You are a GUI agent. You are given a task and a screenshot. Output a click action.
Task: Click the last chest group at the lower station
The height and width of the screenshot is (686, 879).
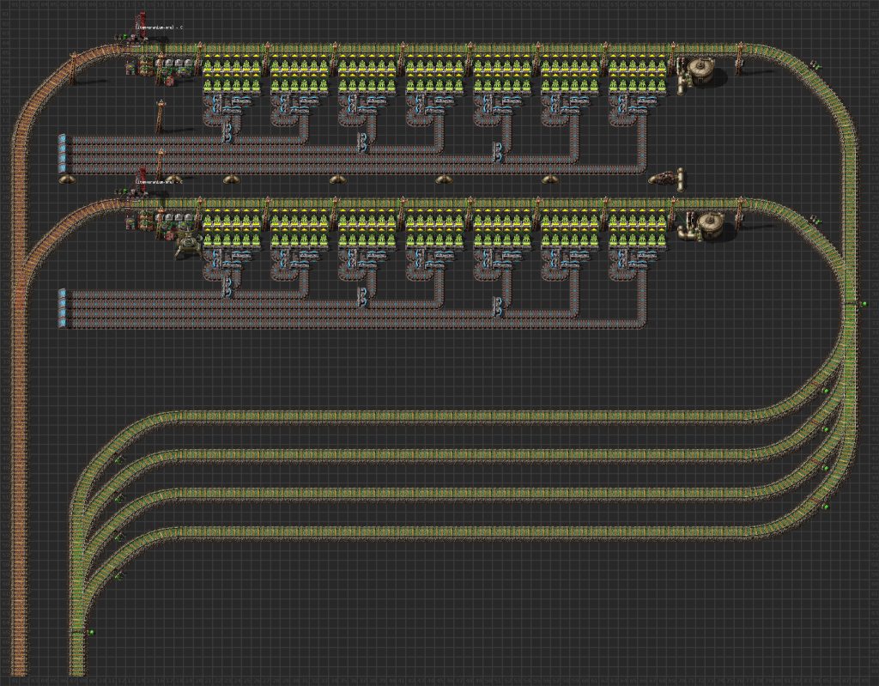coord(638,228)
